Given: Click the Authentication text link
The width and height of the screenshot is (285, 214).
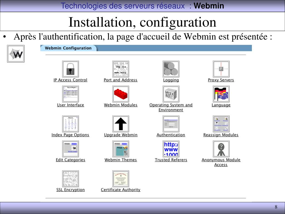Looking at the screenshot, I should click(171, 135).
